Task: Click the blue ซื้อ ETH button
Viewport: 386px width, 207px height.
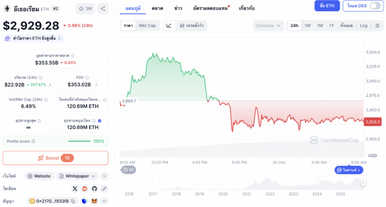Action: tap(327, 6)
